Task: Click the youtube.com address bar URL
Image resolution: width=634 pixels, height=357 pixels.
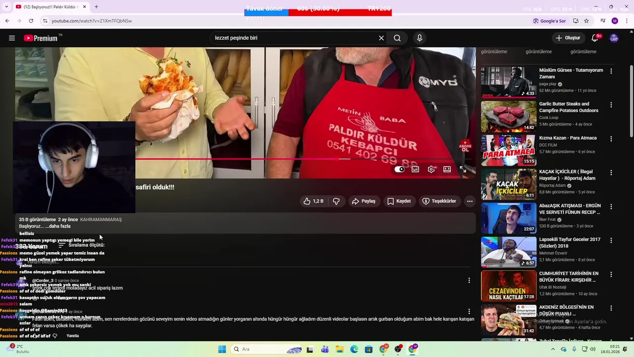Action: click(x=92, y=21)
